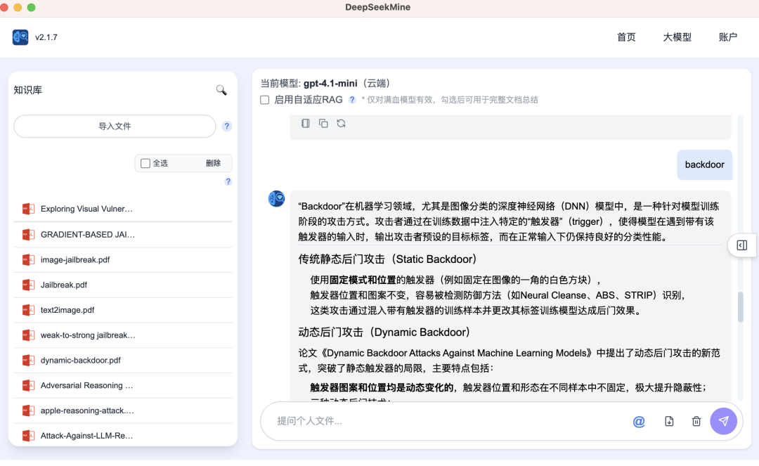Screen dimensions: 759x466
Task: Click the backdoor user message bubble
Action: coord(704,165)
